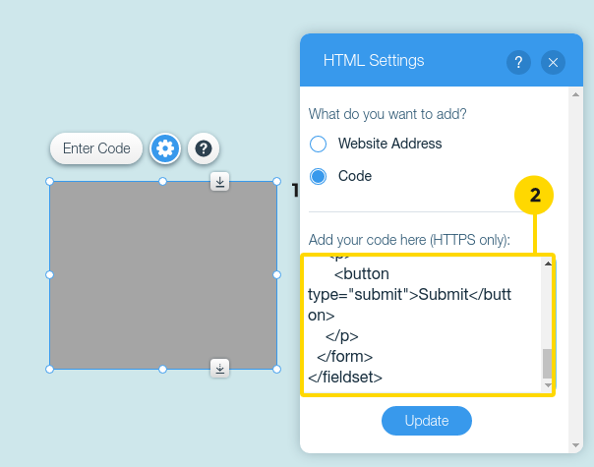This screenshot has width=594, height=467.
Task: Click the '</form>' line in the code
Action: [345, 357]
